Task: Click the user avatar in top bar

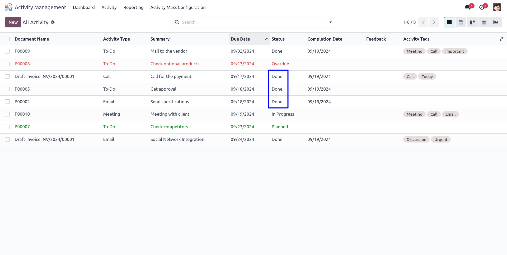Action: click(497, 7)
